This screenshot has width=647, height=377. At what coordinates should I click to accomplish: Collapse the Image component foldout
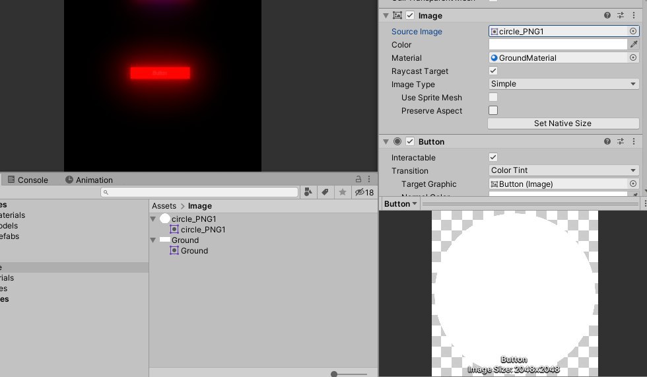click(x=386, y=16)
